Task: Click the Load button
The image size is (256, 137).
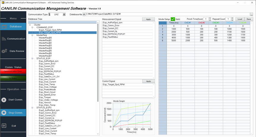Action: pyautogui.click(x=240, y=19)
